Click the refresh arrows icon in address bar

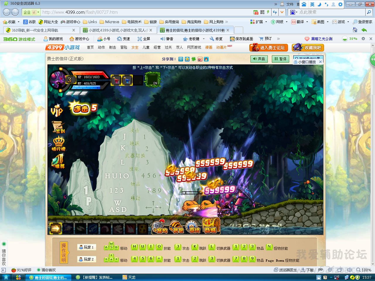(275, 12)
